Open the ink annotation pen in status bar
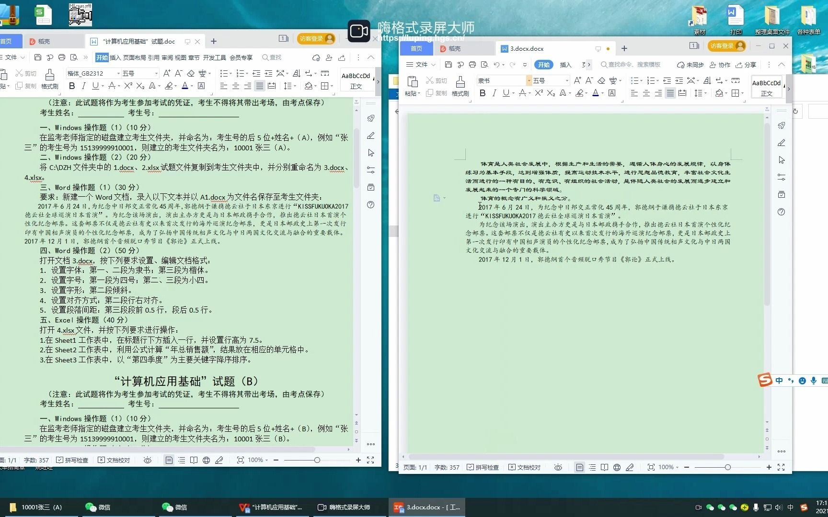This screenshot has width=828, height=517. click(x=631, y=467)
